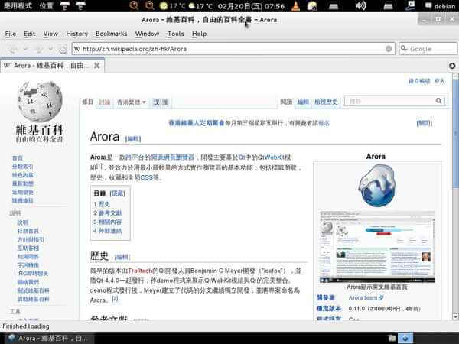Go to contents entry 2 參考文獻
Image resolution: width=459 pixels, height=344 pixels.
pos(107,213)
